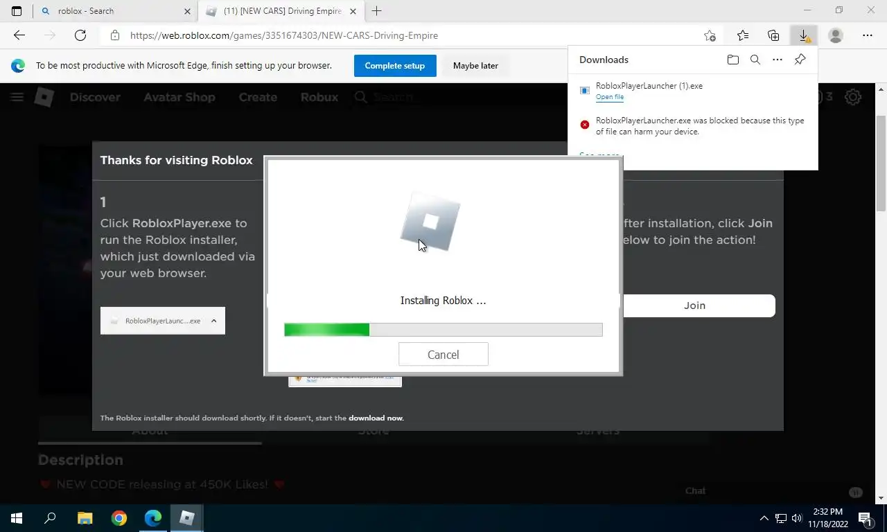This screenshot has height=532, width=887.
Task: Open more options in Downloads panel
Action: point(778,60)
